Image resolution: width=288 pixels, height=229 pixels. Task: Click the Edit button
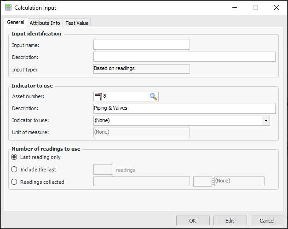[230, 221]
